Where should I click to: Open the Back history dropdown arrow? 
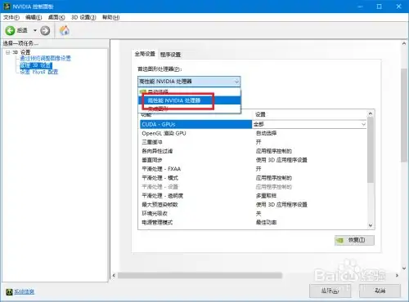(35, 30)
